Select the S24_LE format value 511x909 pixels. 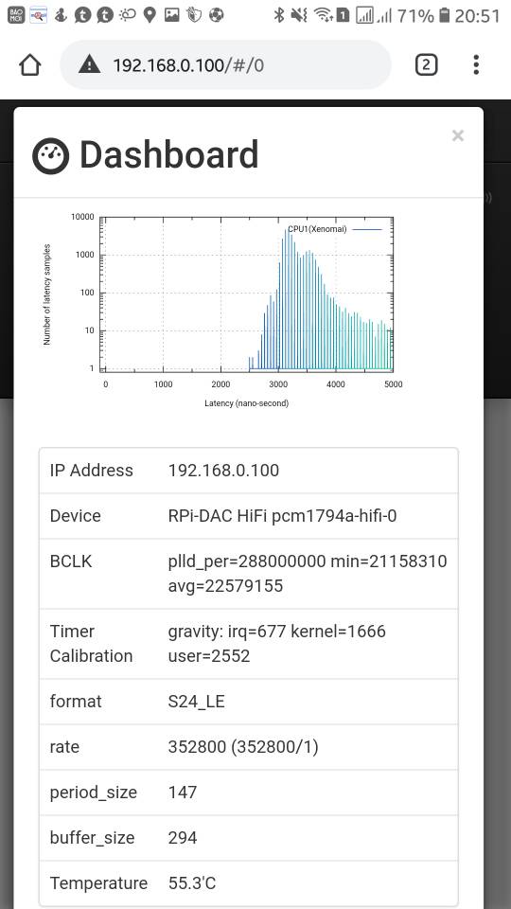tap(197, 702)
